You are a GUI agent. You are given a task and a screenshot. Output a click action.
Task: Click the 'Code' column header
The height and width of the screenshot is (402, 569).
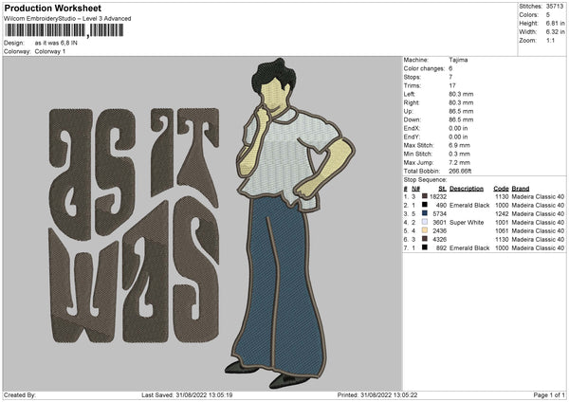(501, 189)
